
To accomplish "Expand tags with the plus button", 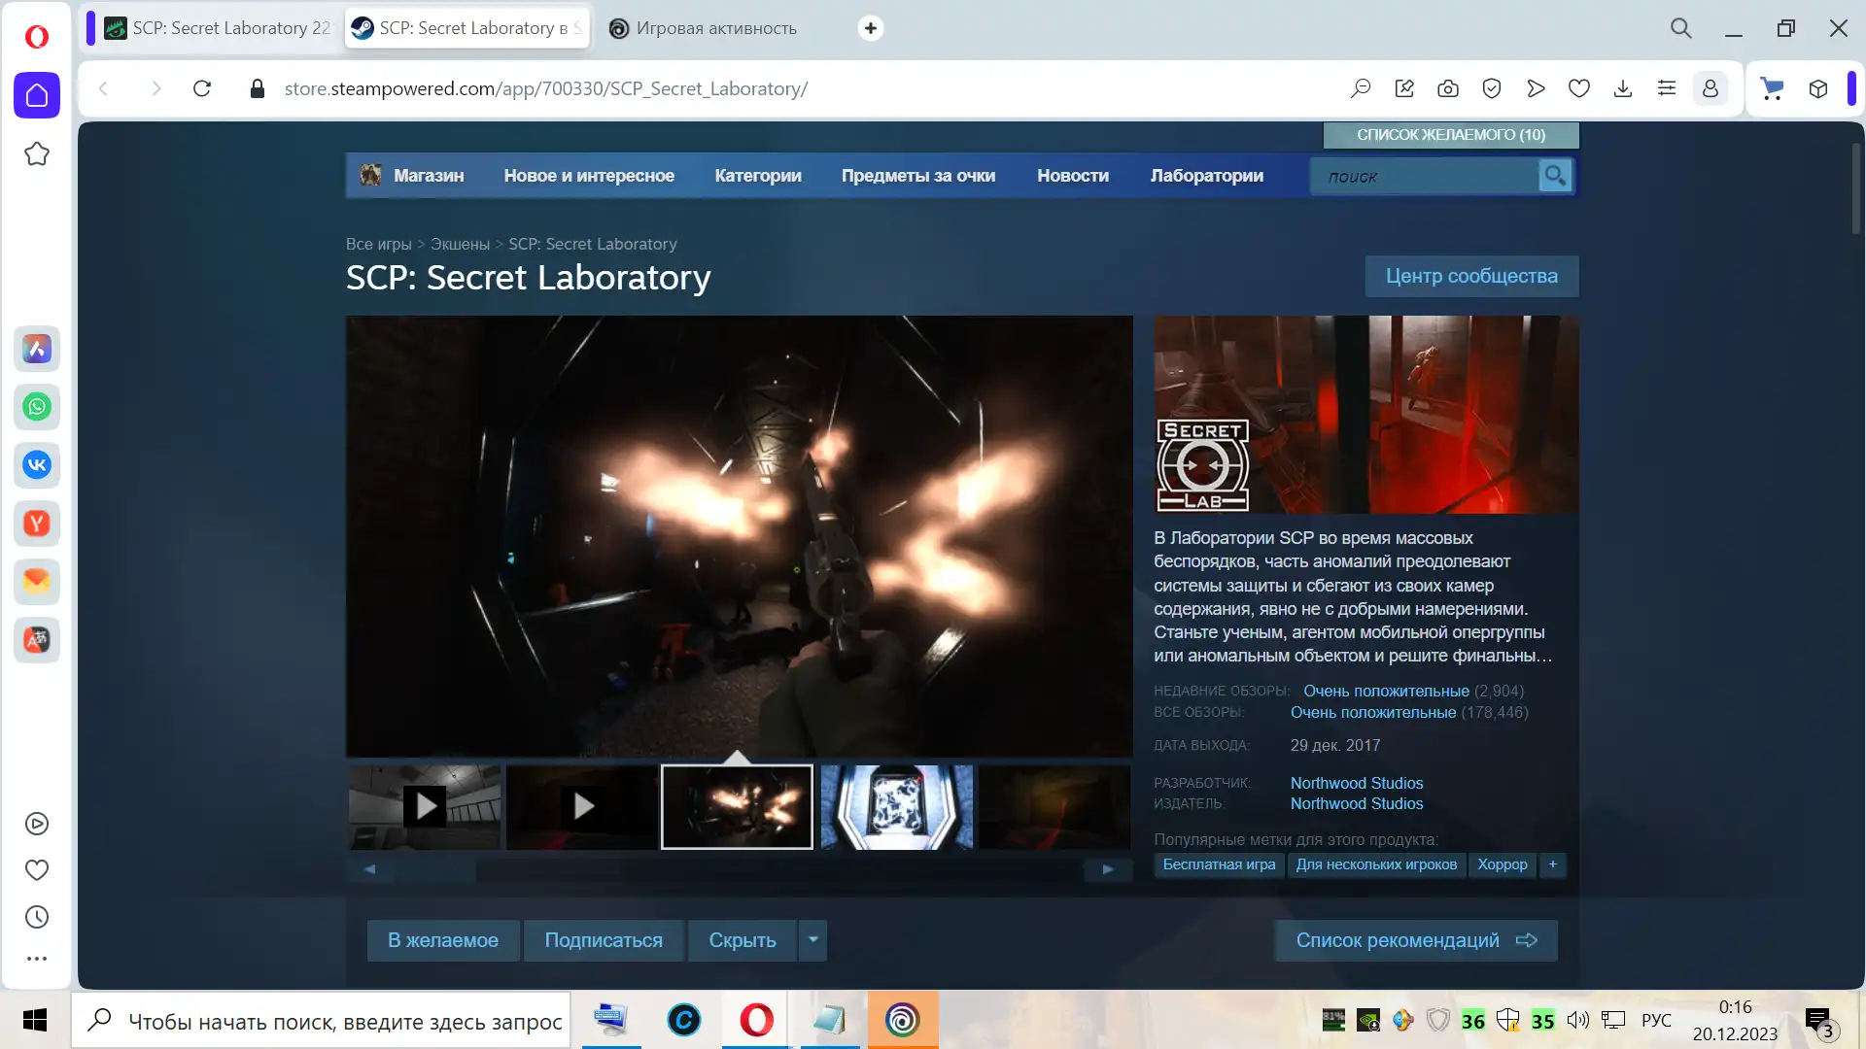I will 1553,864.
